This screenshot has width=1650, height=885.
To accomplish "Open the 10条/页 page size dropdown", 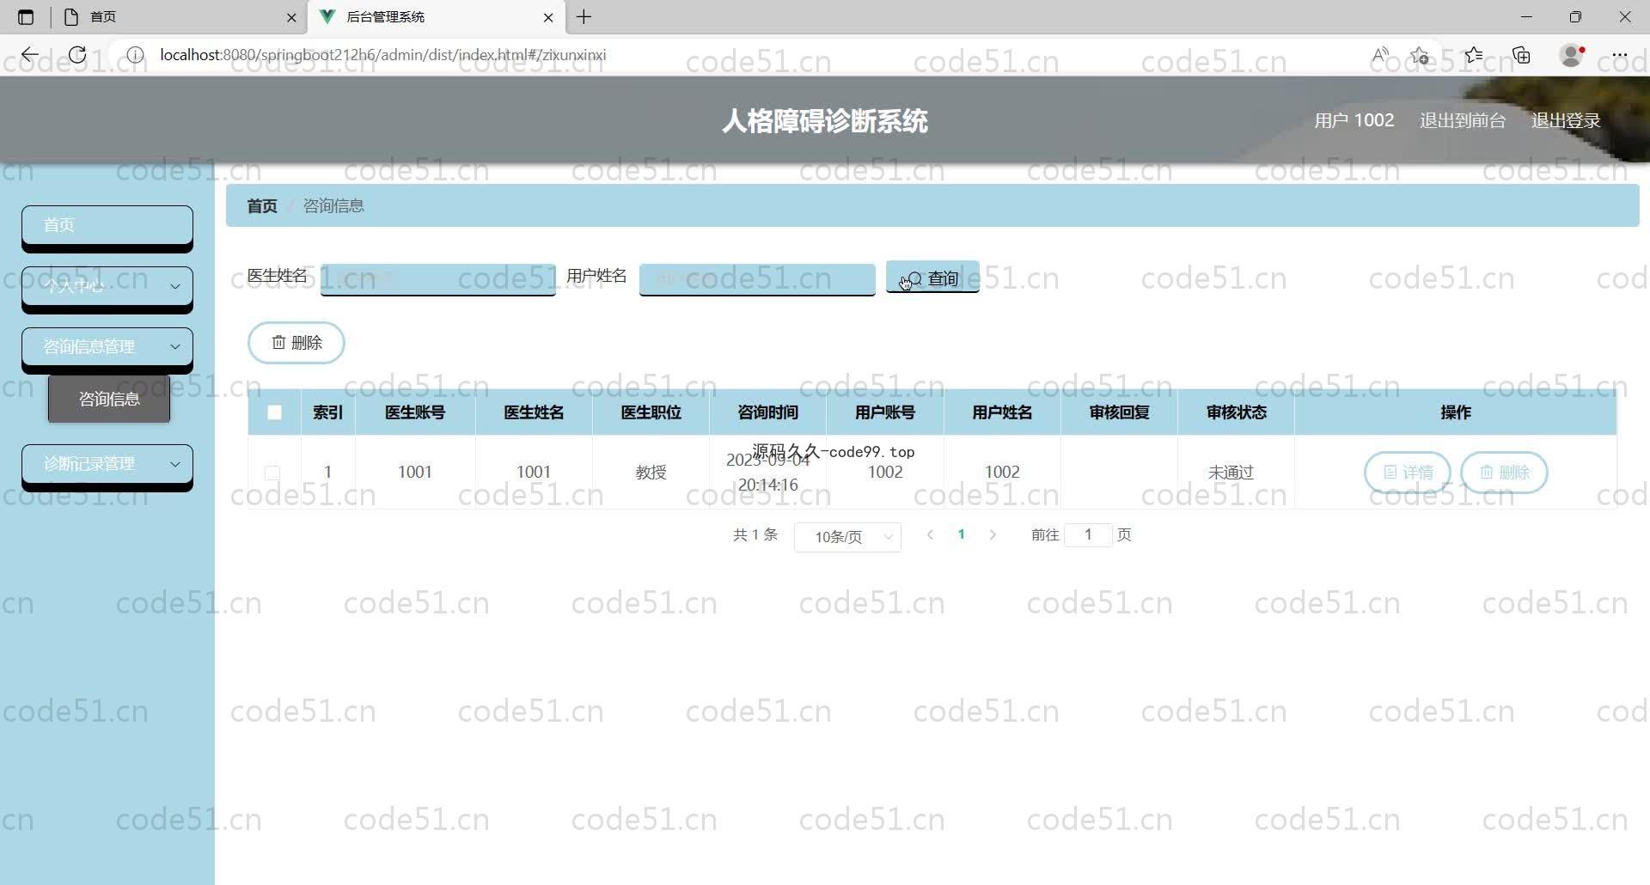I will coord(847,537).
